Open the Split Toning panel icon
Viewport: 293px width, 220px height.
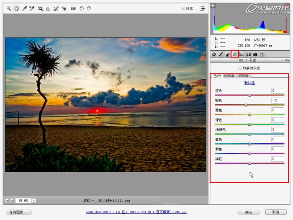(242, 54)
